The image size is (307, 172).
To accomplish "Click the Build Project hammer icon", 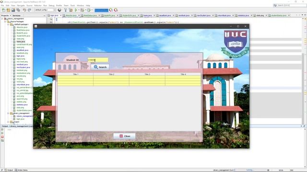I will (x=66, y=10).
